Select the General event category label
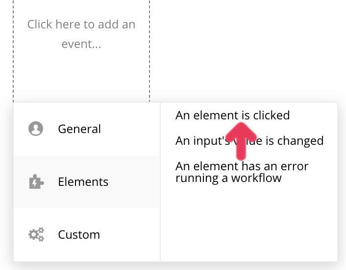 tap(79, 129)
